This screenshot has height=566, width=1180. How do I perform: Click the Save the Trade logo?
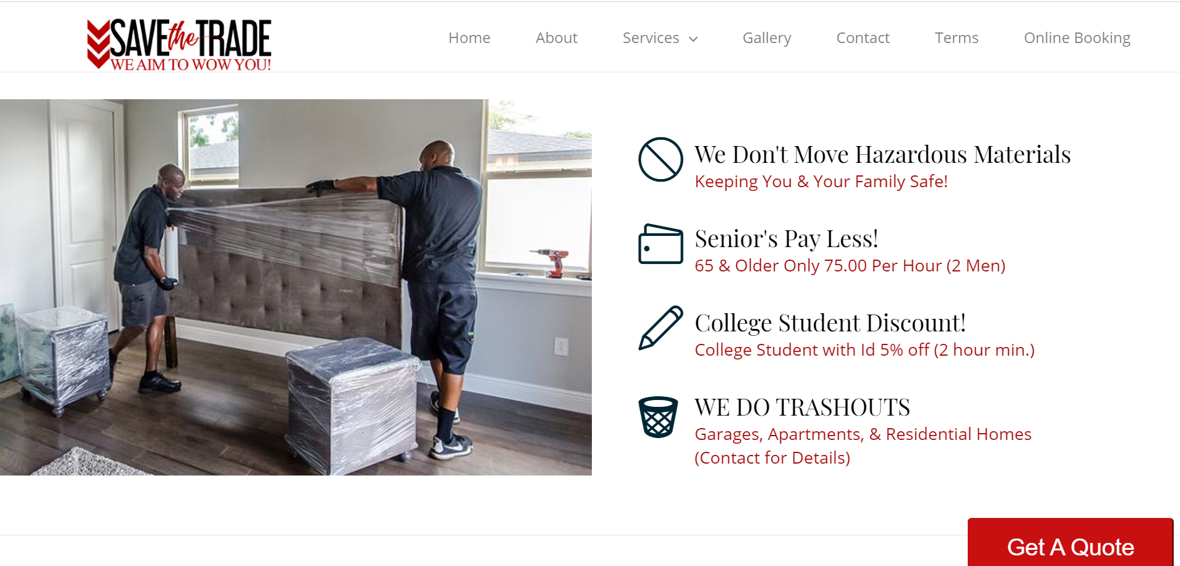(179, 44)
